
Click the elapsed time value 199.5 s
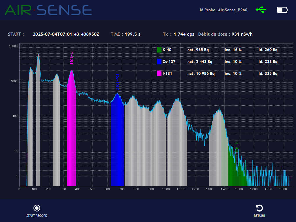[132, 34]
